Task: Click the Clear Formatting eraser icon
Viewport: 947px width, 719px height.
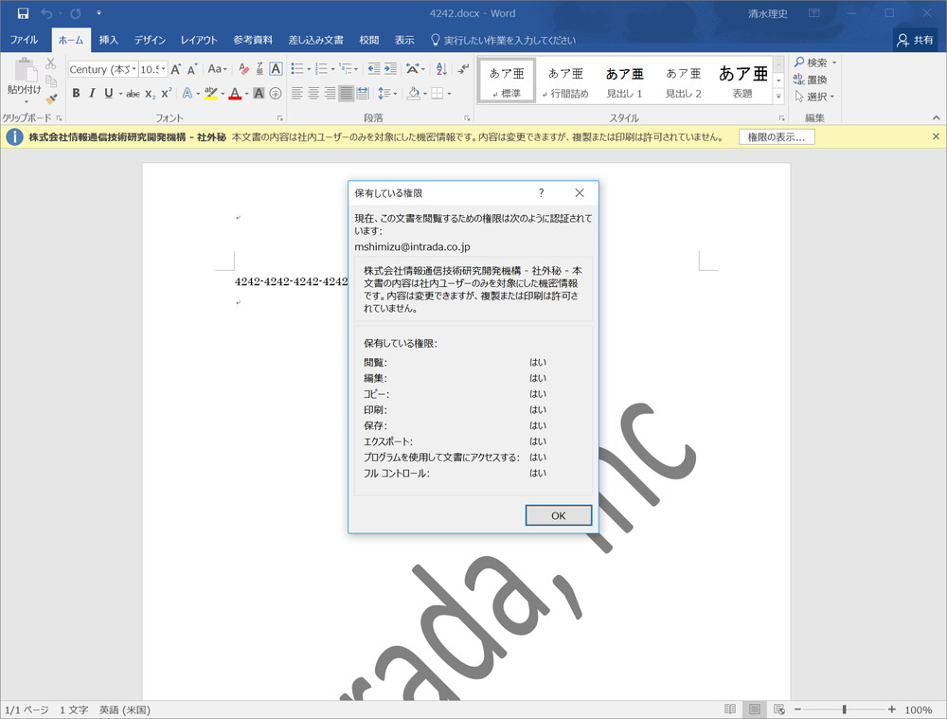Action: click(x=243, y=69)
